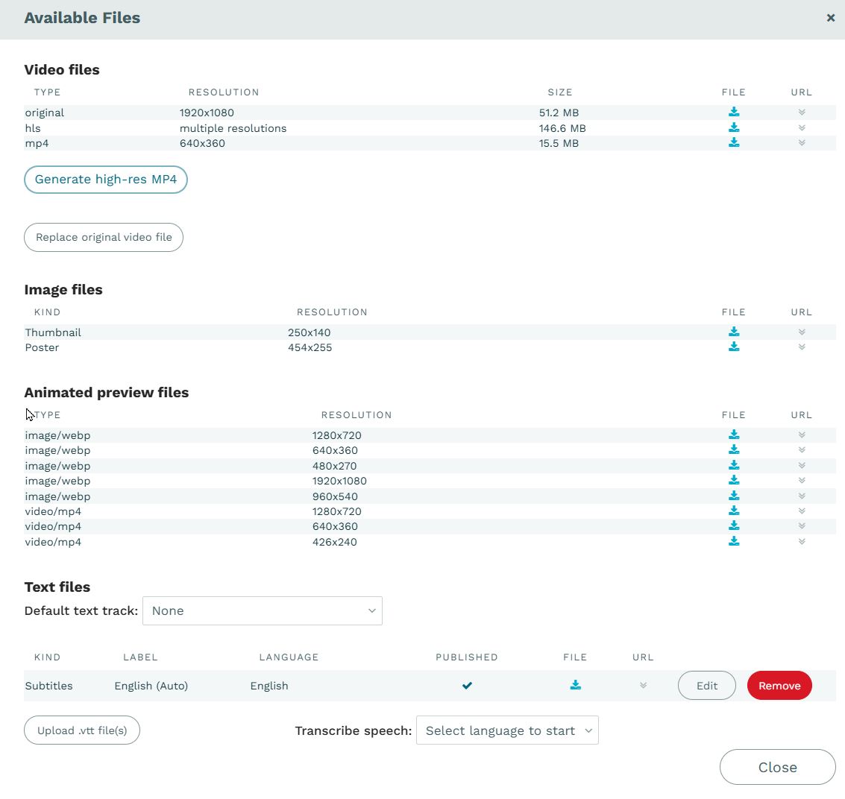Click Generate high-res MP4 button
The height and width of the screenshot is (799, 845).
point(106,180)
